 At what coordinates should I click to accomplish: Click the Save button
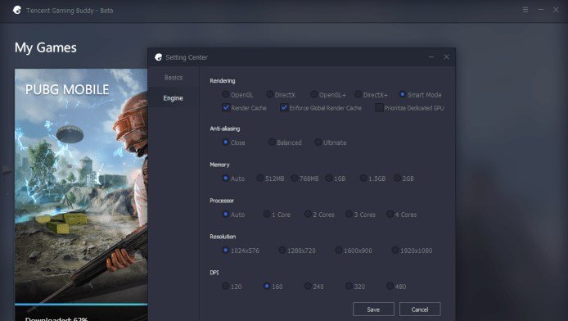tap(373, 310)
